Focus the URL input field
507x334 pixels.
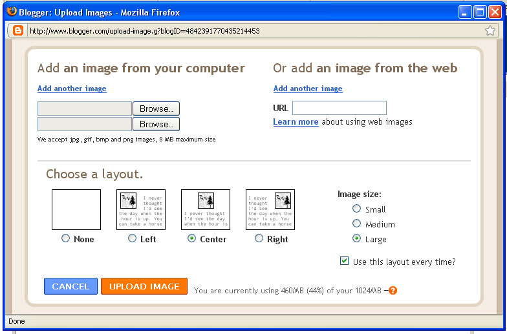click(x=340, y=108)
